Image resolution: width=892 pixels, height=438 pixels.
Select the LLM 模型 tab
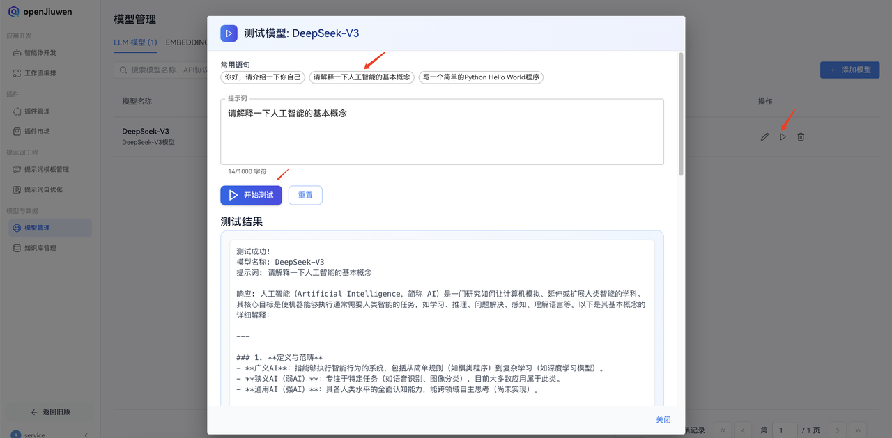(135, 42)
